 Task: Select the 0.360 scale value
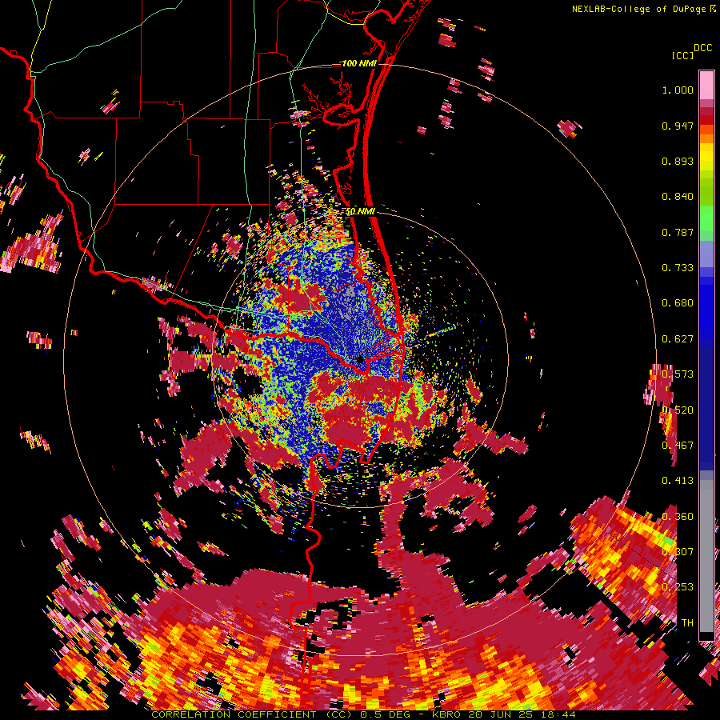point(678,517)
